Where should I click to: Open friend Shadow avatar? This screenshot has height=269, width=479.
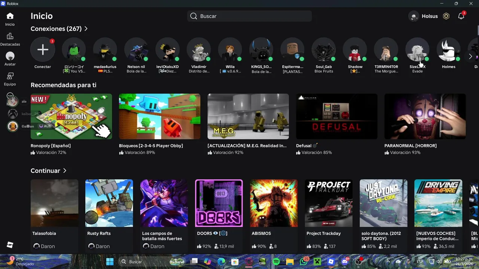pos(355,50)
